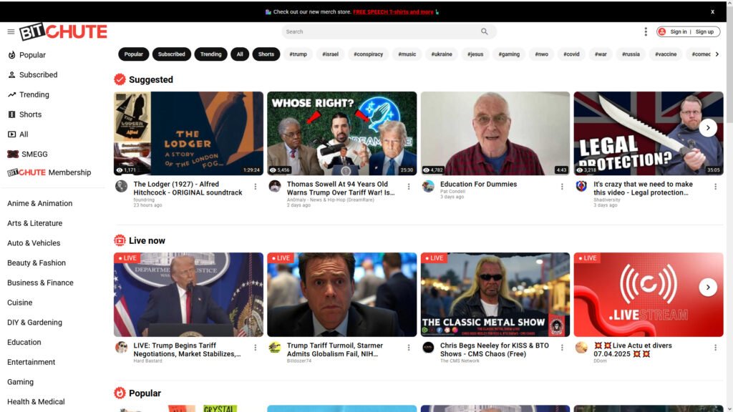Open An0maly channel avatar

pyautogui.click(x=275, y=187)
